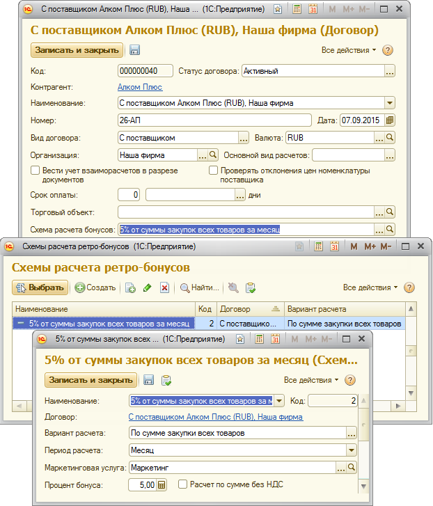Open Алком Плюс counterparty link

140,87
